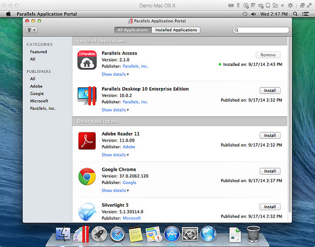Launch Safari from the Dock

click(117, 234)
